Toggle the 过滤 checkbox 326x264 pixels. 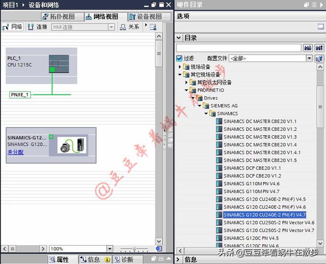(x=179, y=58)
